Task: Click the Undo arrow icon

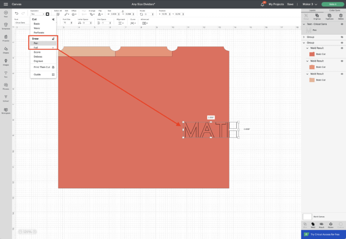Action: 17,13
